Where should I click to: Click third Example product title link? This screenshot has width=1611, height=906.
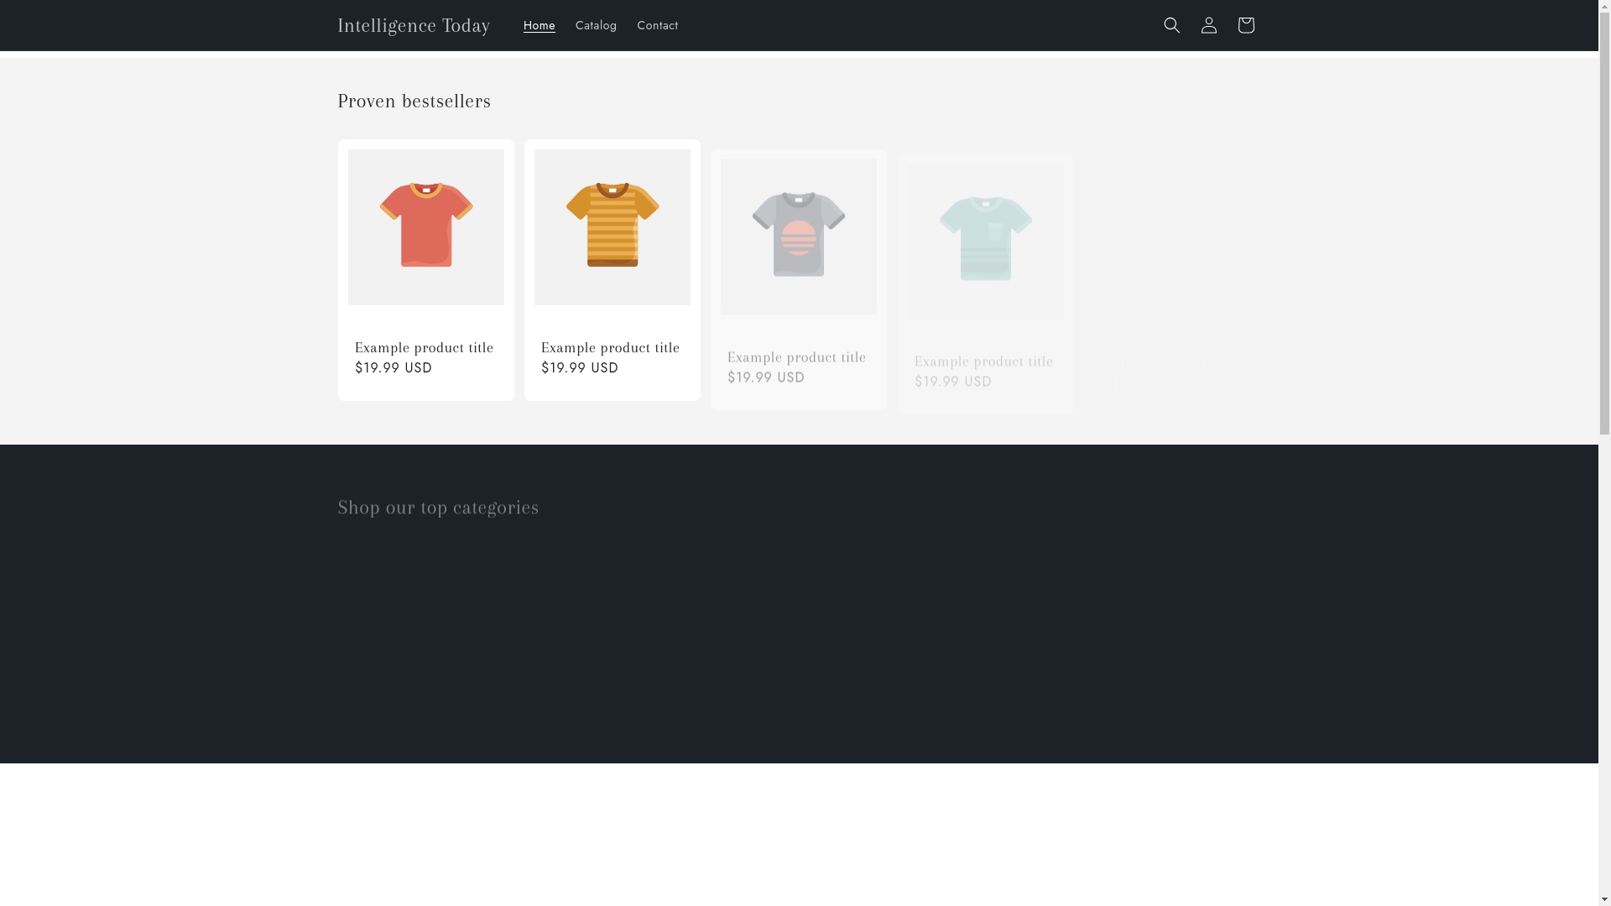point(796,357)
